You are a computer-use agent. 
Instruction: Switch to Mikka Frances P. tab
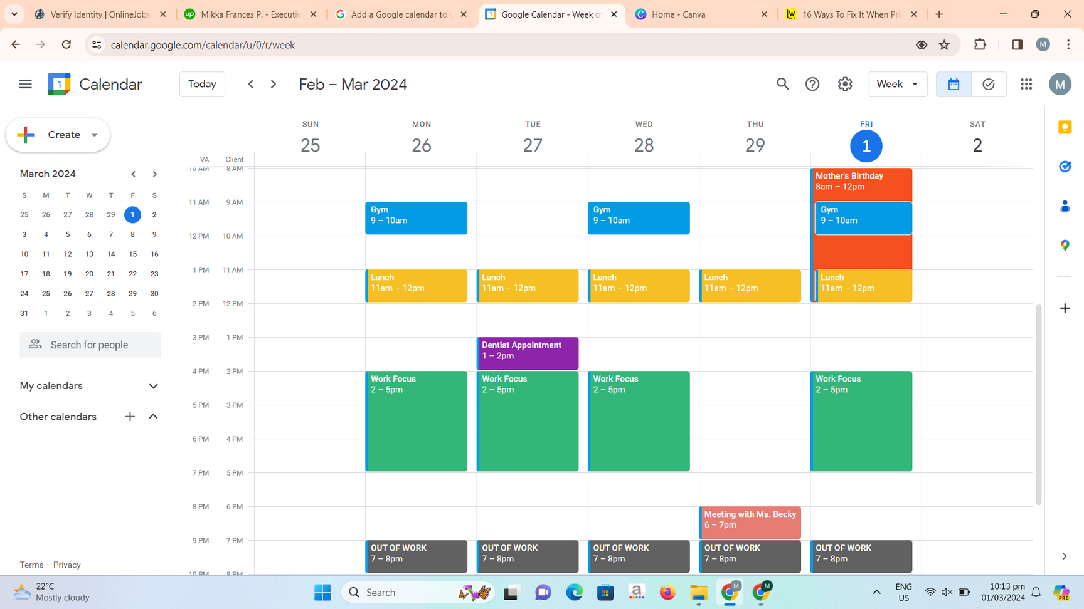(x=250, y=14)
